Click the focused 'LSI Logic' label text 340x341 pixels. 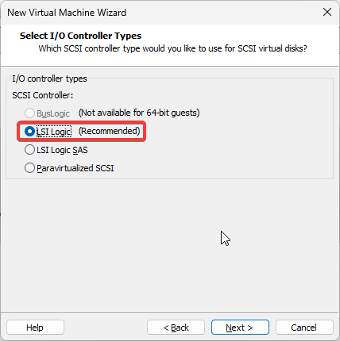(54, 132)
